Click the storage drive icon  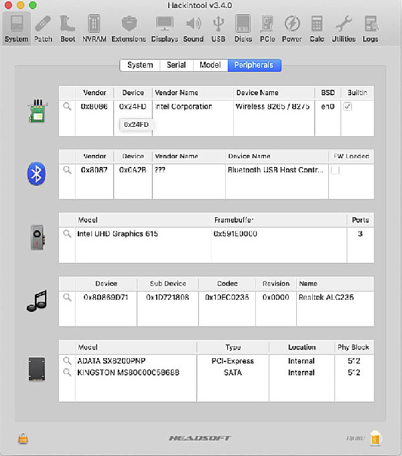click(x=37, y=369)
